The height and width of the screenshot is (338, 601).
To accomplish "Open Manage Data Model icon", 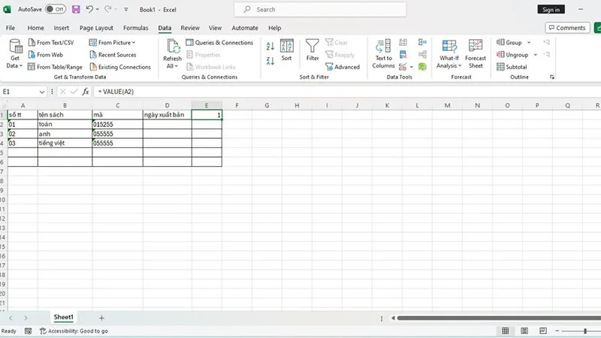I will tap(422, 67).
